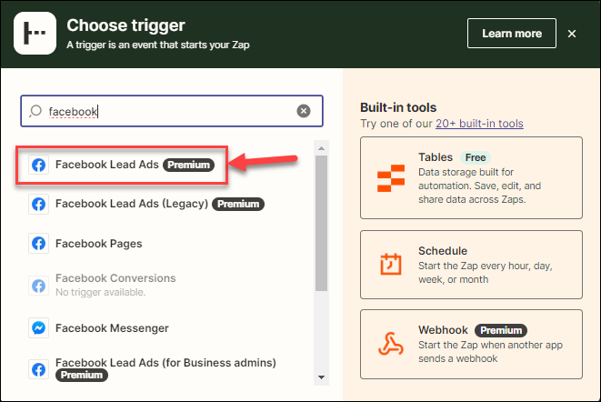Click the Webhook description text
Screen dimensions: 601x402
pos(490,352)
